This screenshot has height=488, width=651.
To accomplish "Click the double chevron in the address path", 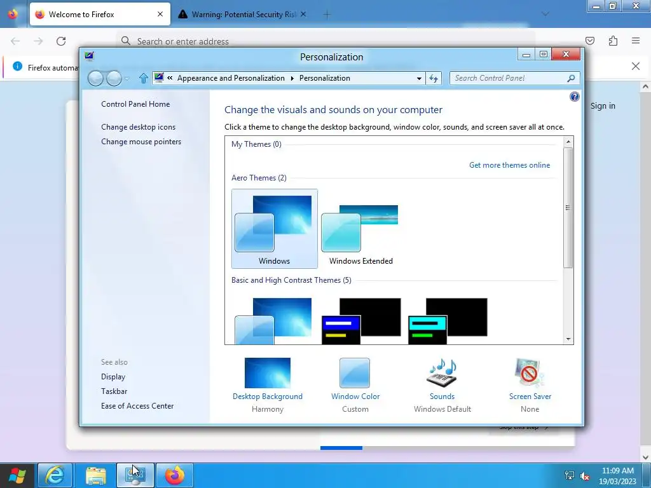I will click(x=170, y=78).
